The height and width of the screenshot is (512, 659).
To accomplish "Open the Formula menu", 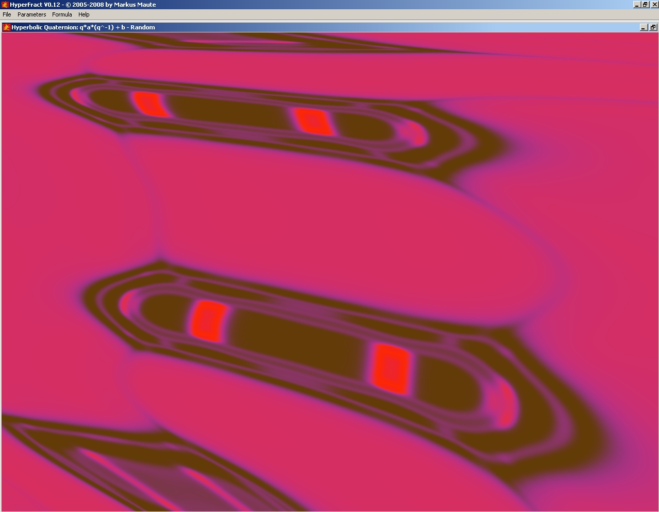I will coord(62,14).
